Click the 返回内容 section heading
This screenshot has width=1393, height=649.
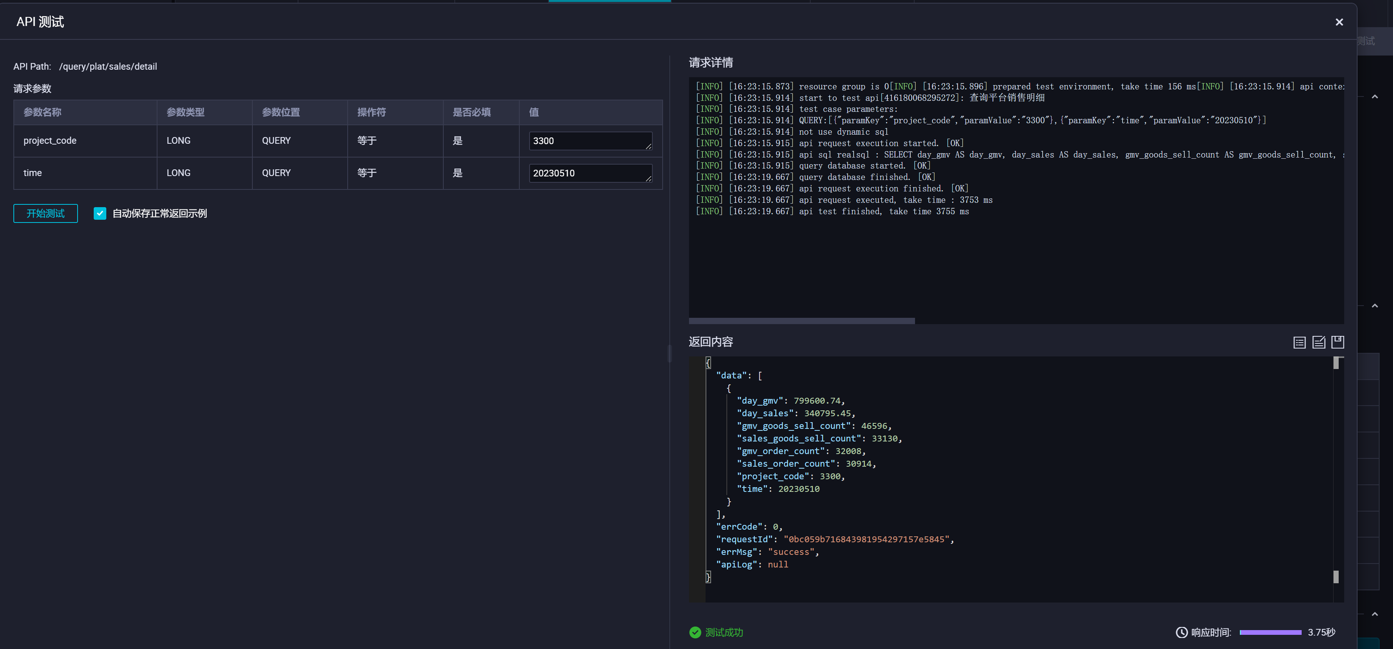[x=711, y=342]
